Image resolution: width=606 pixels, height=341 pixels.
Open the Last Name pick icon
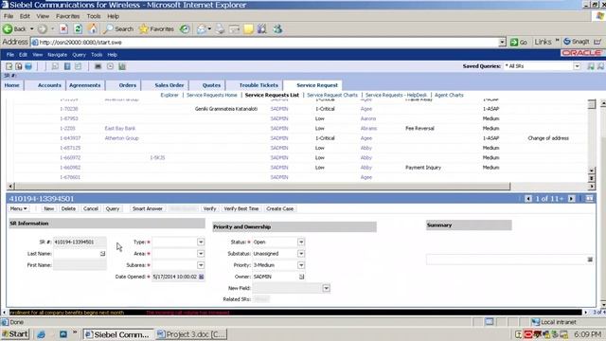102,254
